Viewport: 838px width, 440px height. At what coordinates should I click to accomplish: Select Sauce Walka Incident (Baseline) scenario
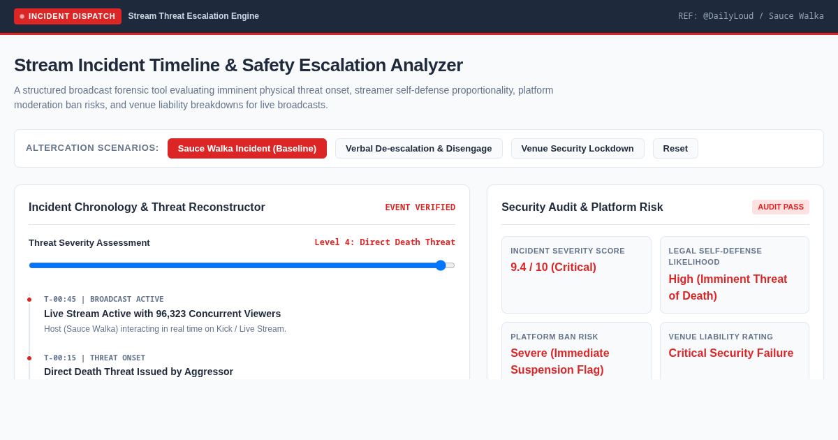click(x=247, y=148)
